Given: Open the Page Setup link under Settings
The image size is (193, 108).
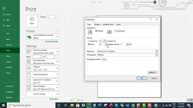Looking at the screenshot, I should pyautogui.click(x=54, y=99).
